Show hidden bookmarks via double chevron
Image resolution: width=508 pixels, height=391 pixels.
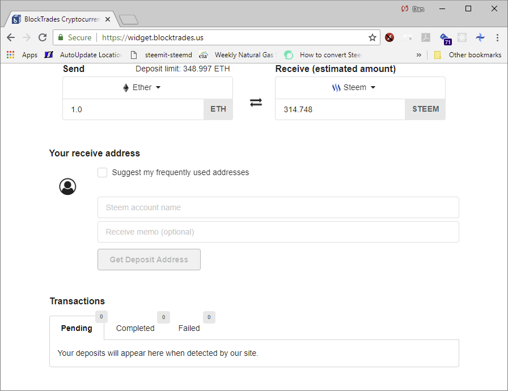coord(419,55)
